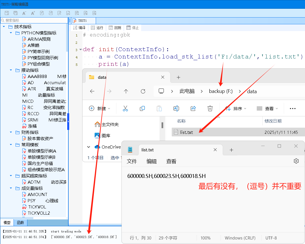The image size is (305, 244).
Task: Select 股本营收资产 item
Action: tap(38, 139)
